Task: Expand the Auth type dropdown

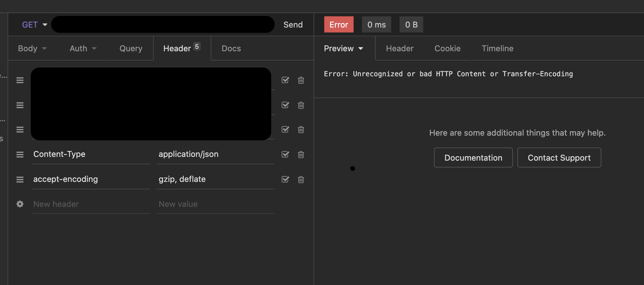Action: [x=82, y=48]
